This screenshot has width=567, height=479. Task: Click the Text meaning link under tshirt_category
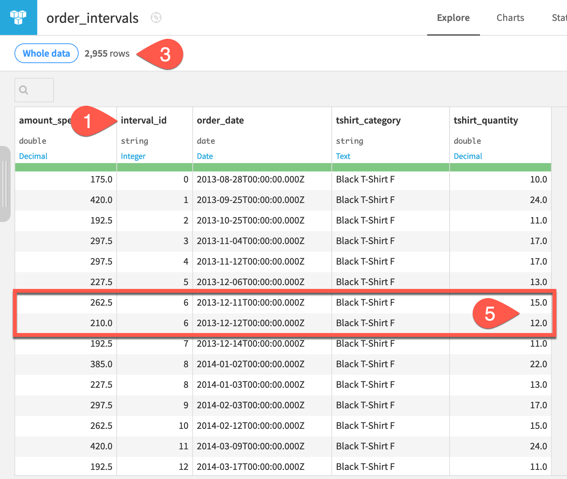coord(343,156)
